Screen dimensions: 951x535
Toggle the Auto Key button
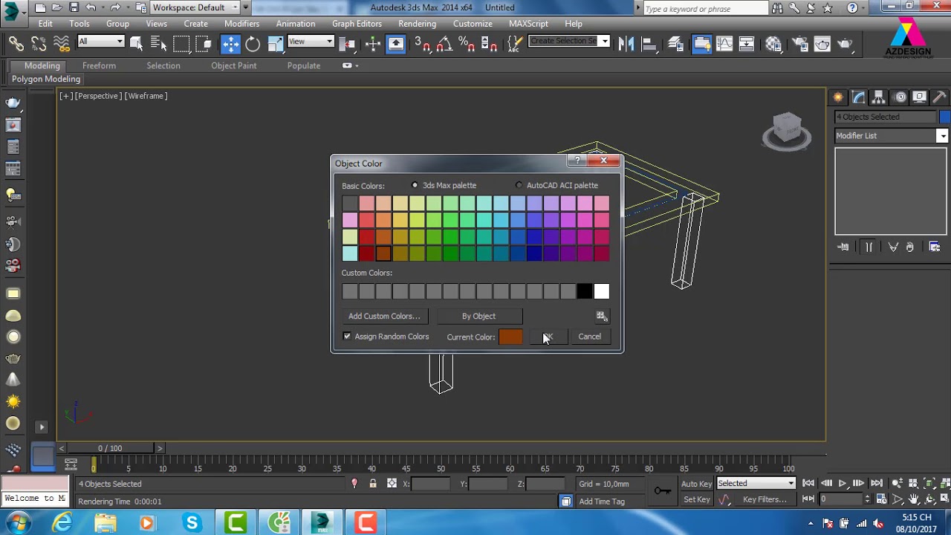[696, 484]
